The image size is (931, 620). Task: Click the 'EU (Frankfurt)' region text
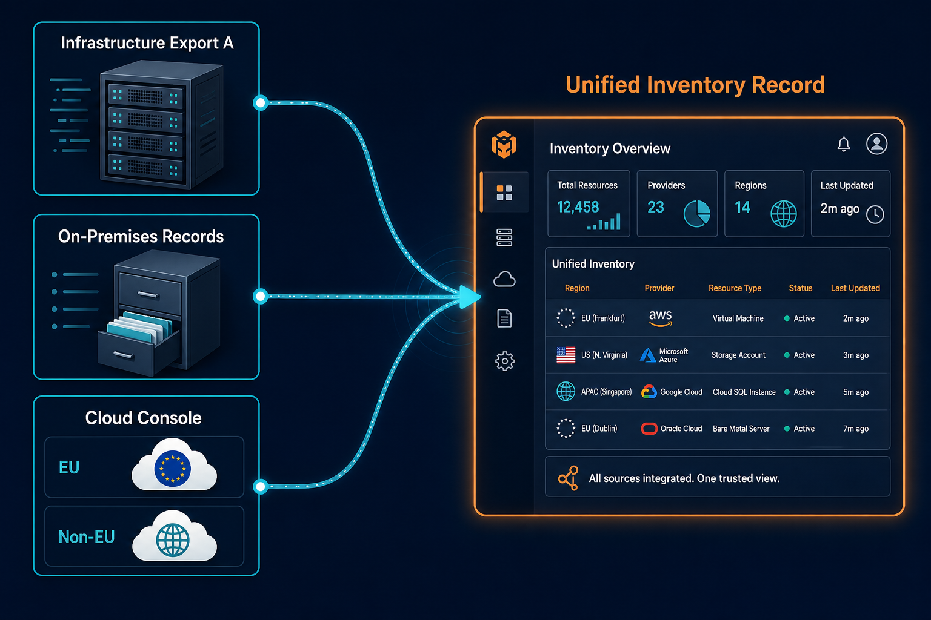pos(603,318)
